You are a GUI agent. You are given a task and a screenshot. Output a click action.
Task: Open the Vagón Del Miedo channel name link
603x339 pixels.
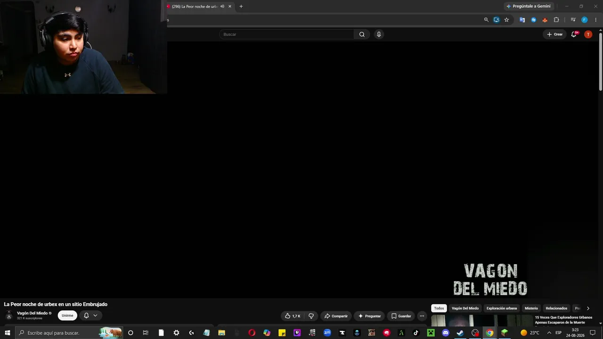(x=32, y=313)
